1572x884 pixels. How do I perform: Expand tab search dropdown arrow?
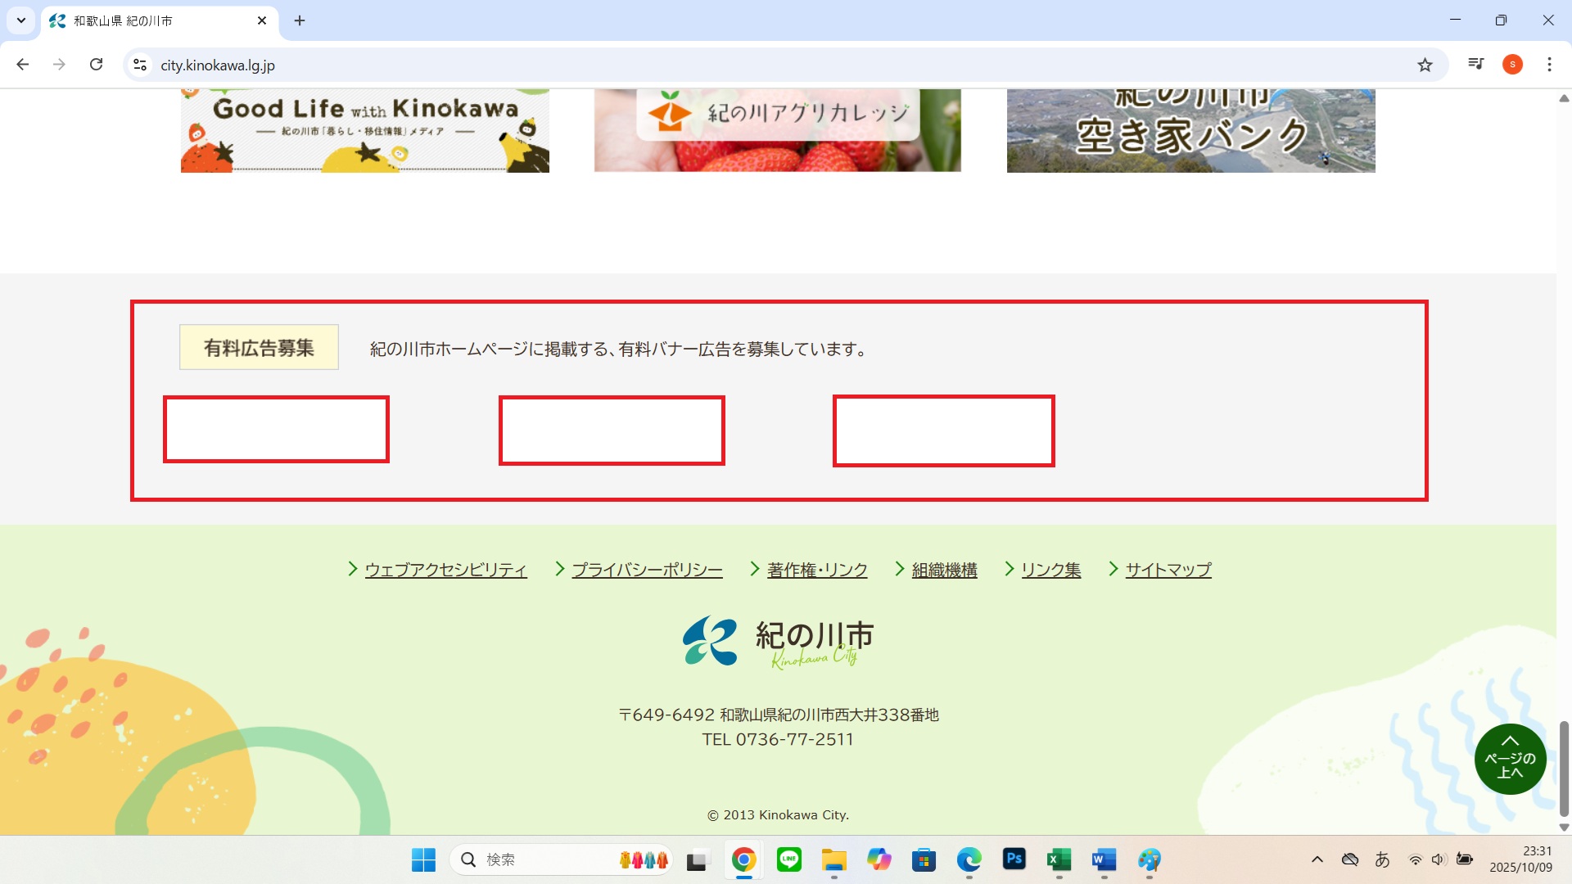pyautogui.click(x=20, y=20)
